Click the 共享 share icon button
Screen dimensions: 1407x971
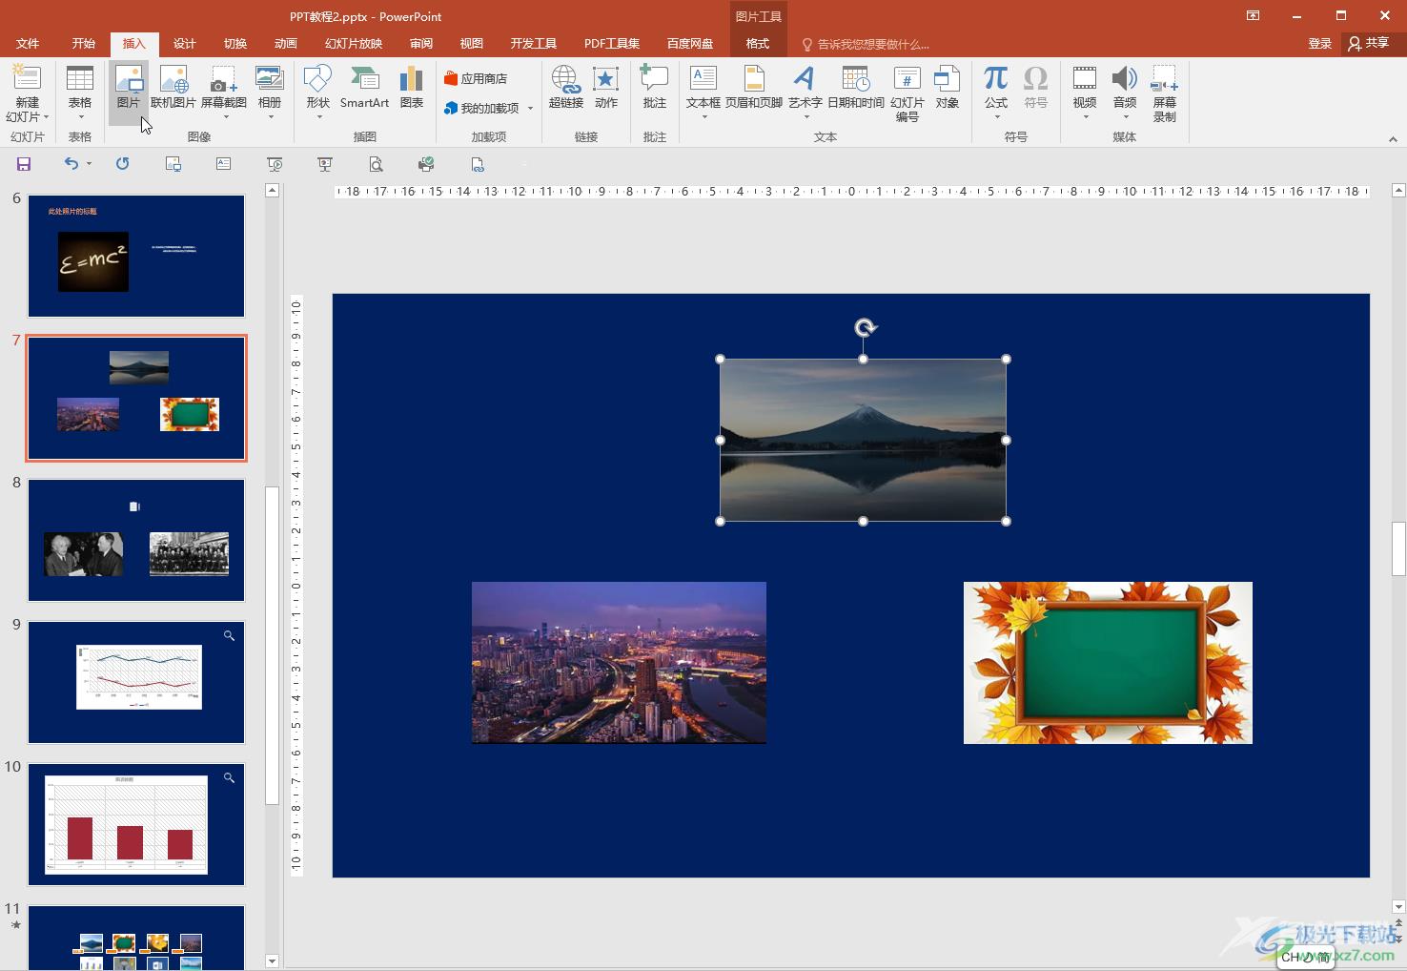click(1368, 43)
